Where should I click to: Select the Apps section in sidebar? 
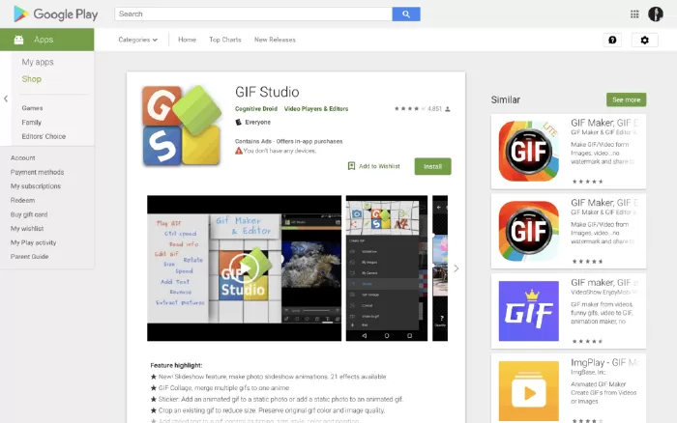47,40
